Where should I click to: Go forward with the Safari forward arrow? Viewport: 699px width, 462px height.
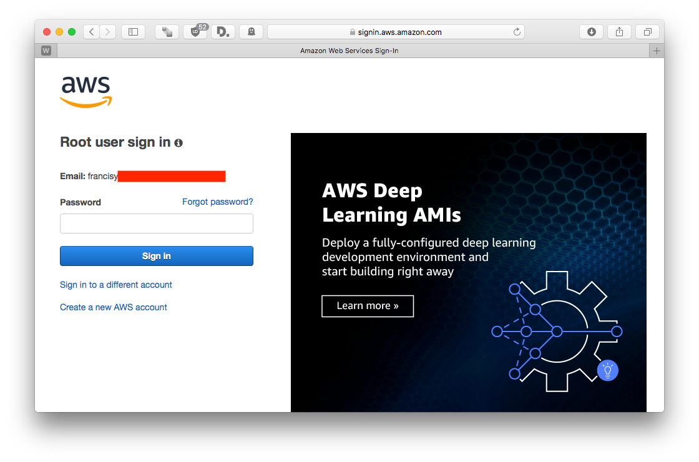[x=107, y=32]
